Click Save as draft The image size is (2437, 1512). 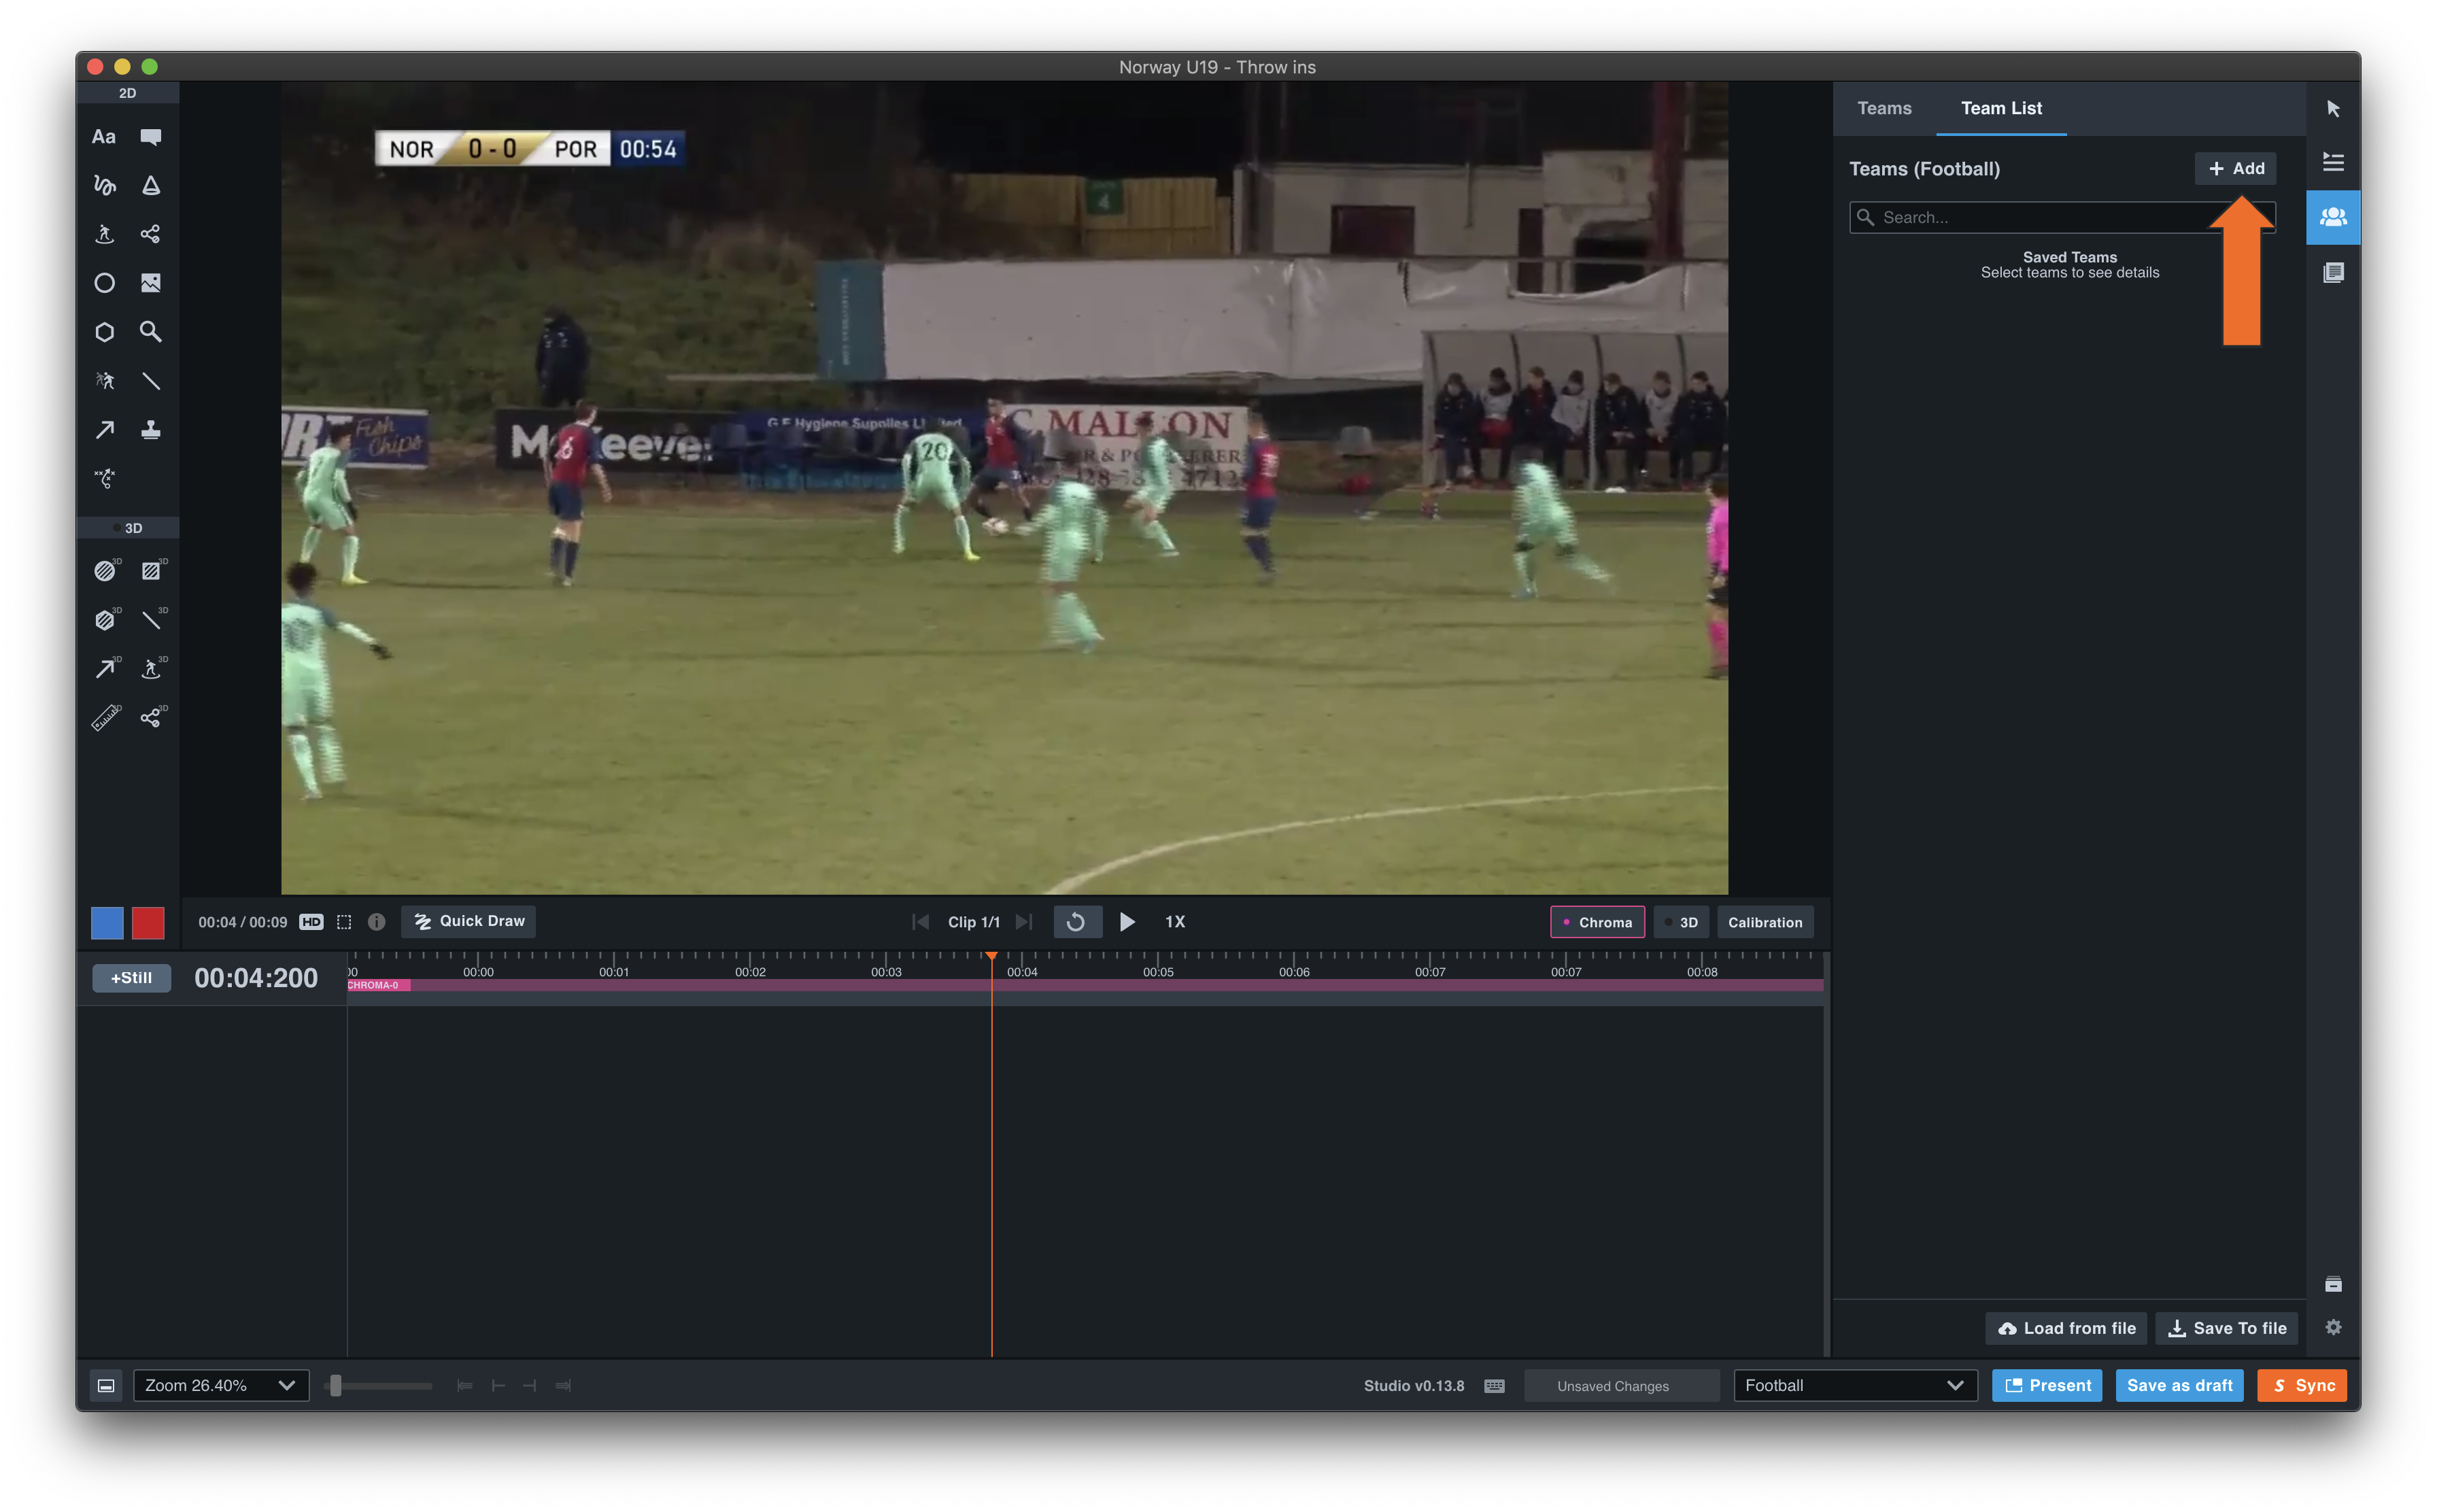[2179, 1385]
